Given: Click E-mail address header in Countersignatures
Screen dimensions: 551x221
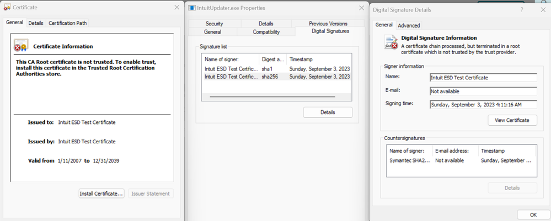Looking at the screenshot, I should pyautogui.click(x=456, y=150).
